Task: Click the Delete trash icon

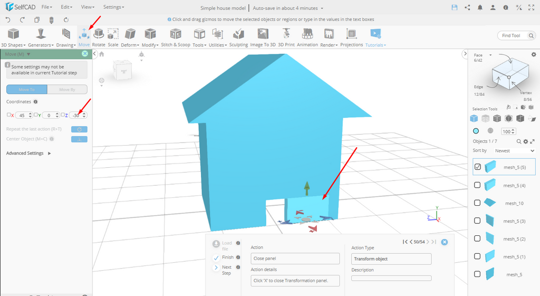Action: tap(51, 20)
